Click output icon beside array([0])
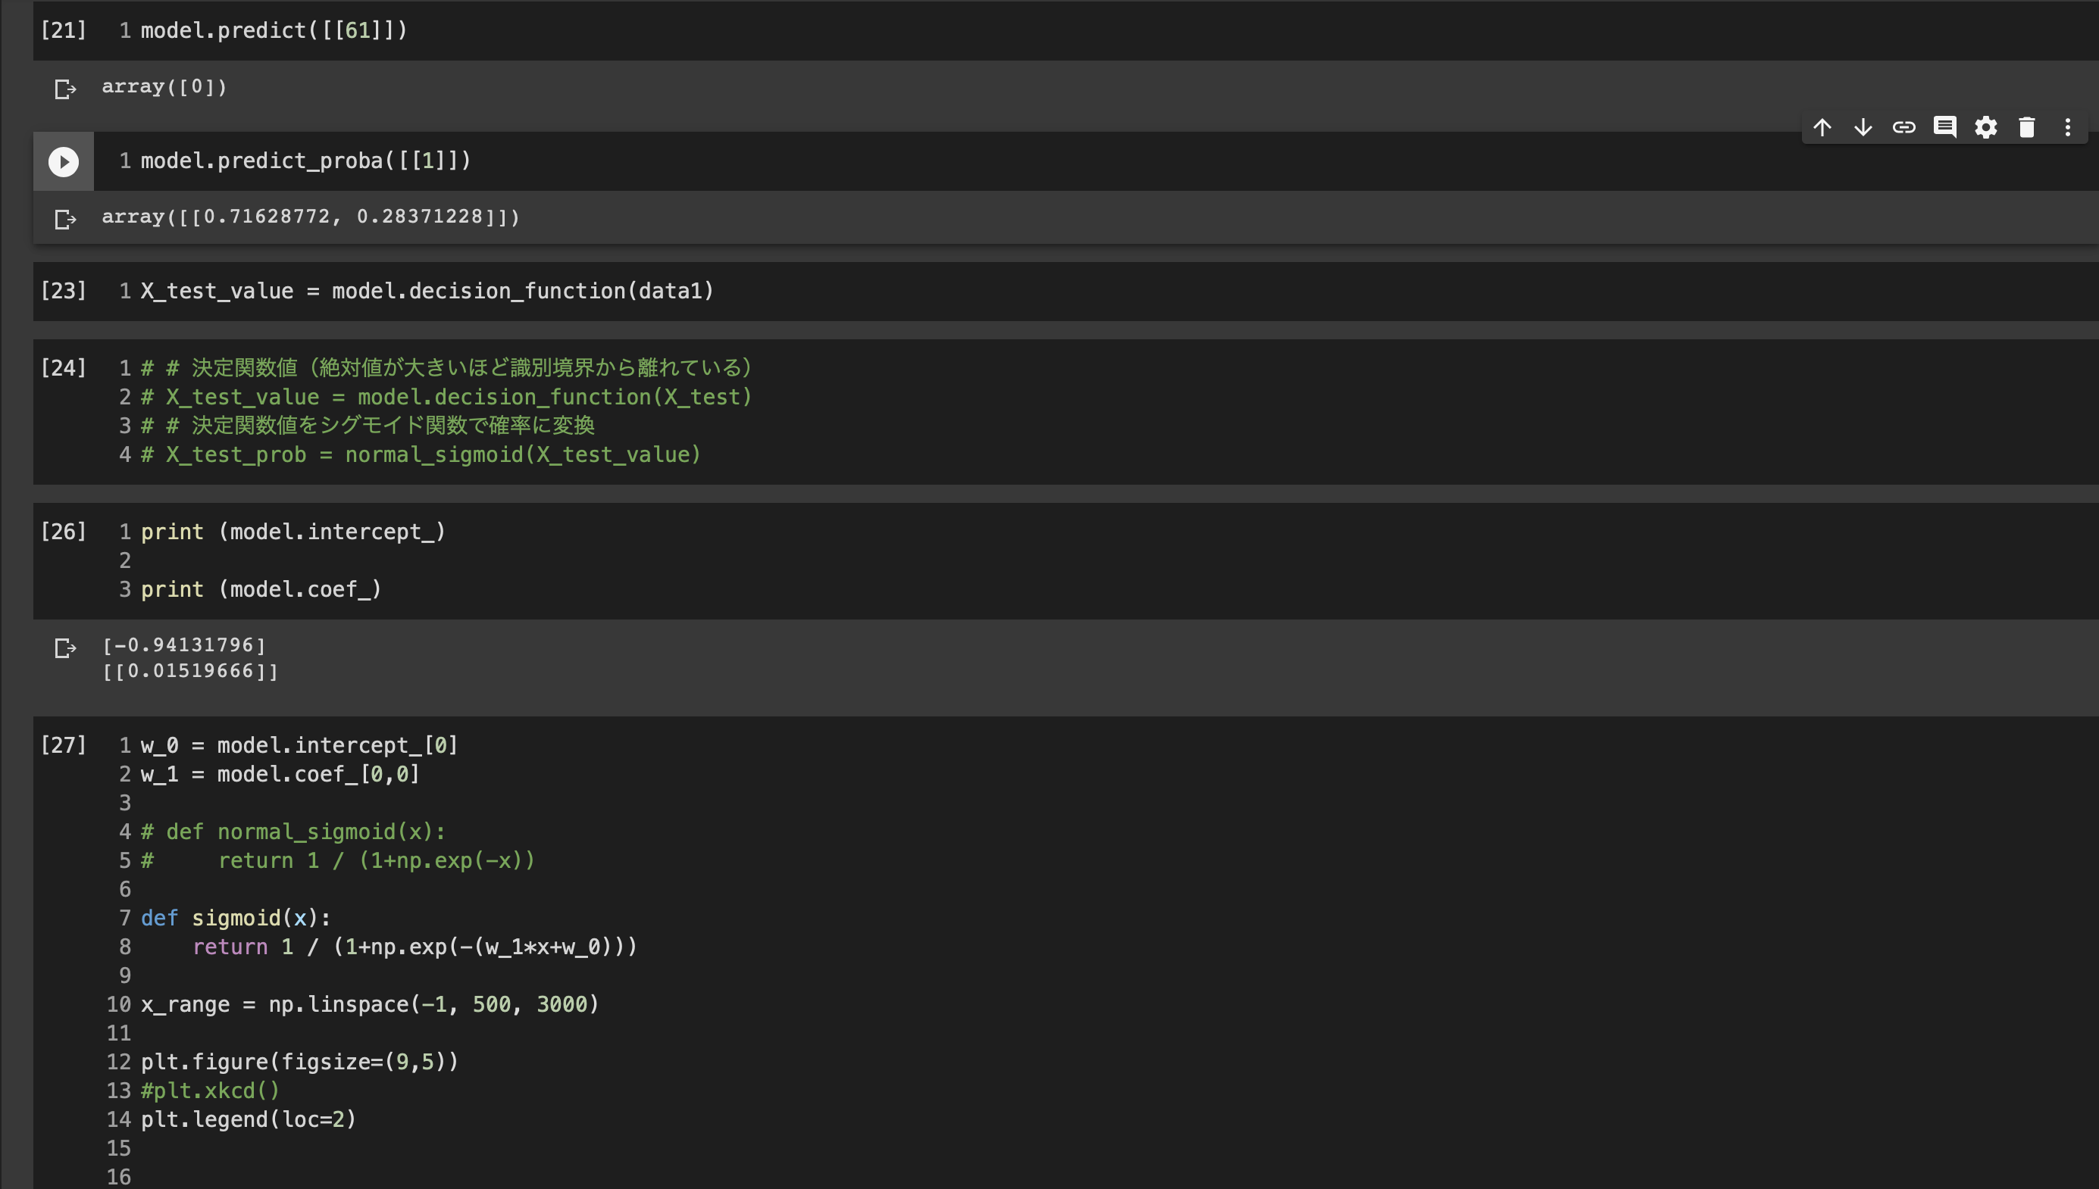The height and width of the screenshot is (1189, 2099). (x=64, y=89)
